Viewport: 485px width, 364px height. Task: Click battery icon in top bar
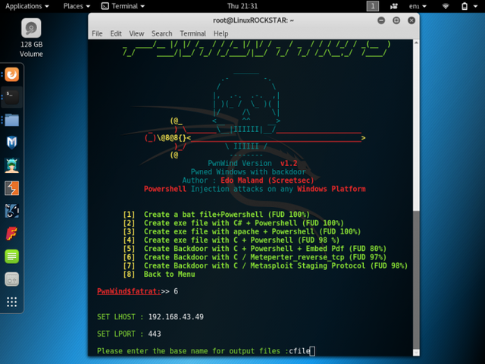point(465,6)
